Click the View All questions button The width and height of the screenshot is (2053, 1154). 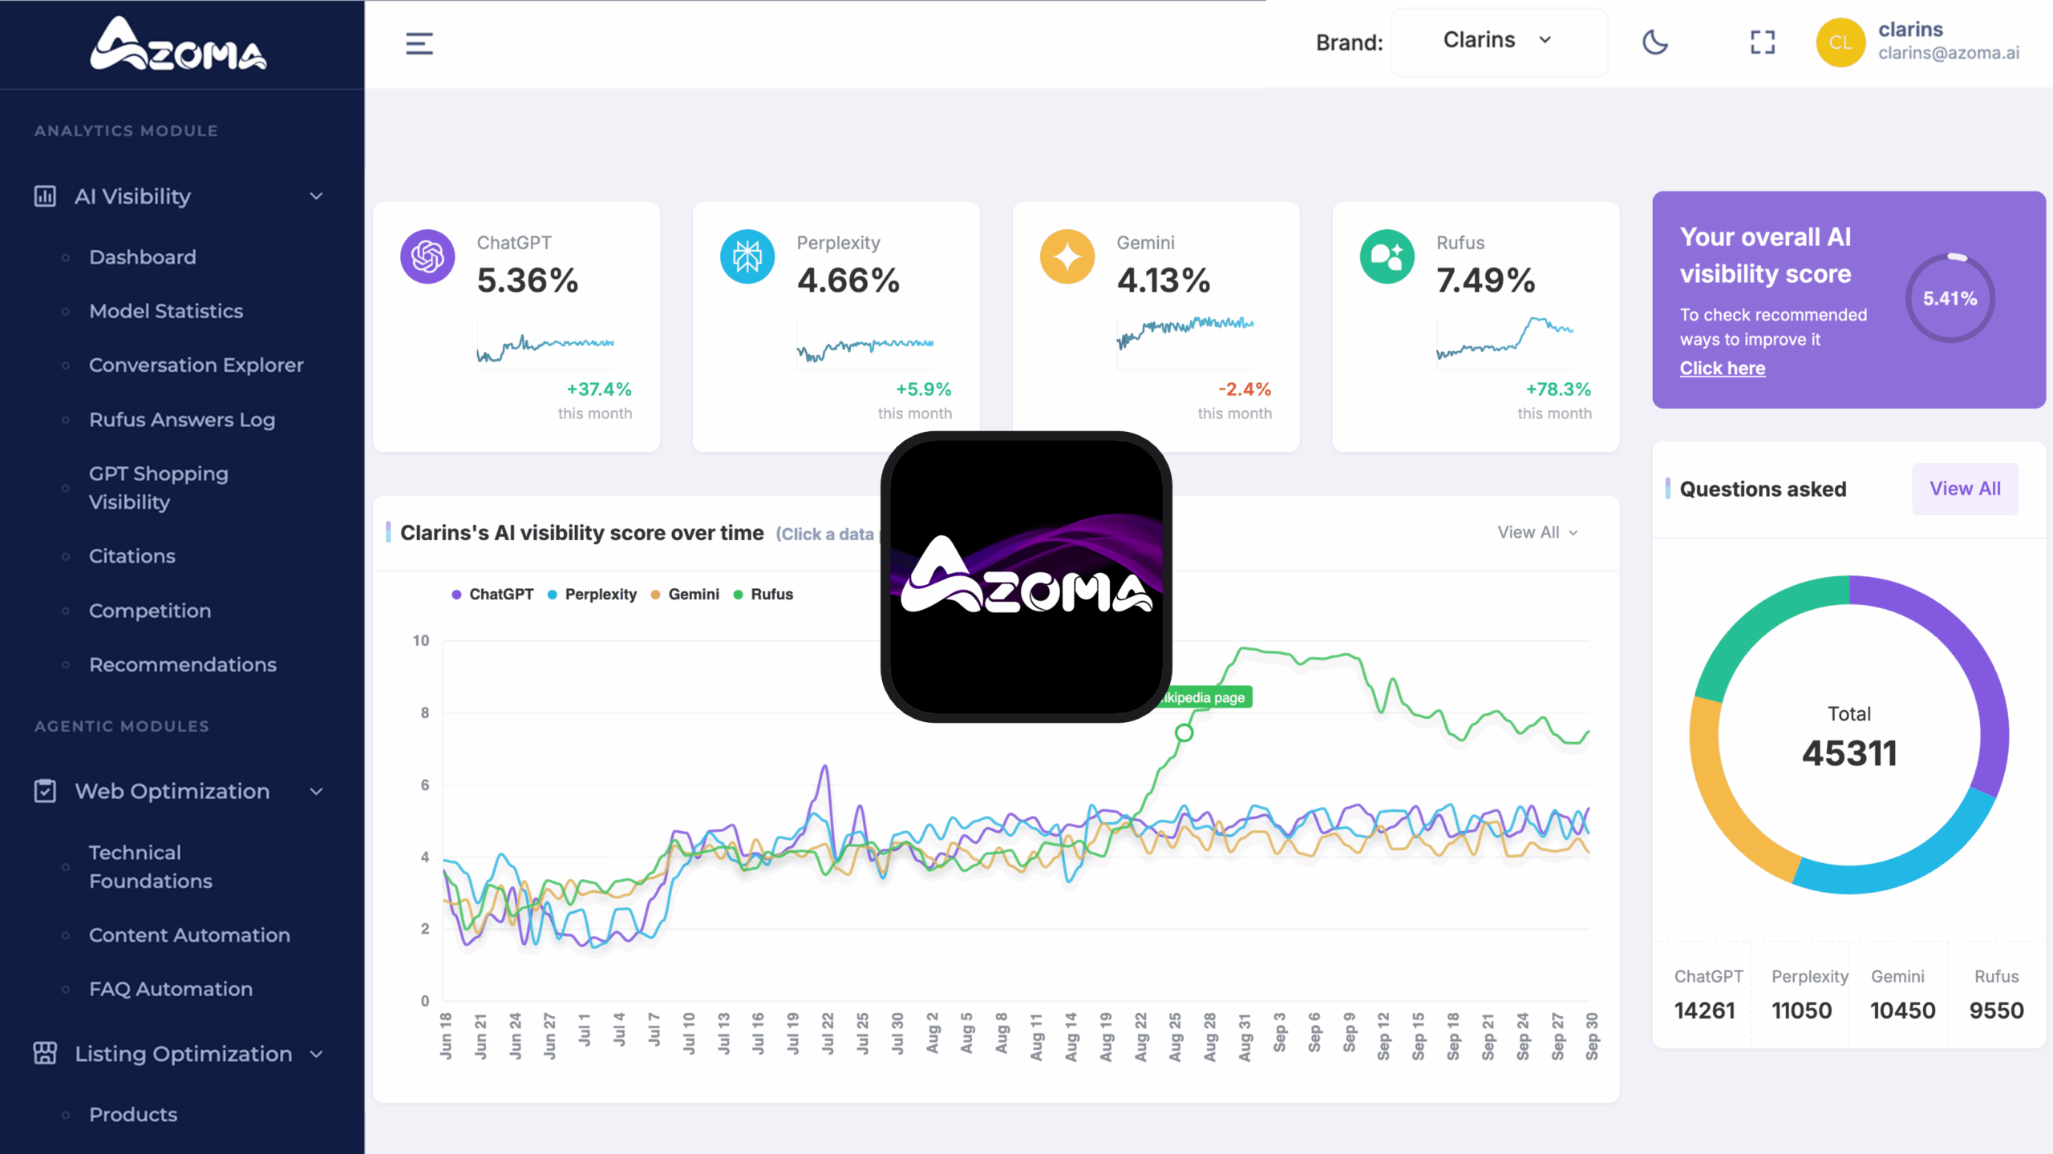[x=1965, y=489]
